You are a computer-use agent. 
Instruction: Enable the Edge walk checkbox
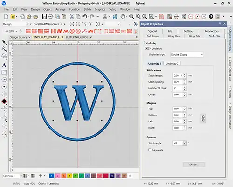tap(150, 150)
